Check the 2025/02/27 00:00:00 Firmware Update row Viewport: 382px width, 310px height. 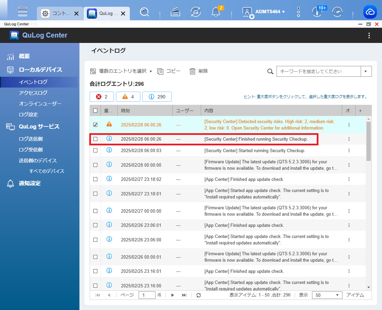pos(95,211)
